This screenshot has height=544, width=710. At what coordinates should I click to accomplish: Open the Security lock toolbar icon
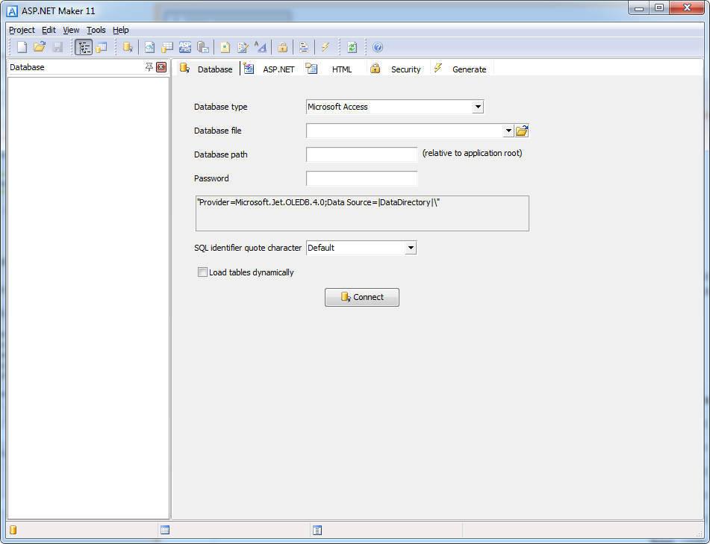point(281,46)
